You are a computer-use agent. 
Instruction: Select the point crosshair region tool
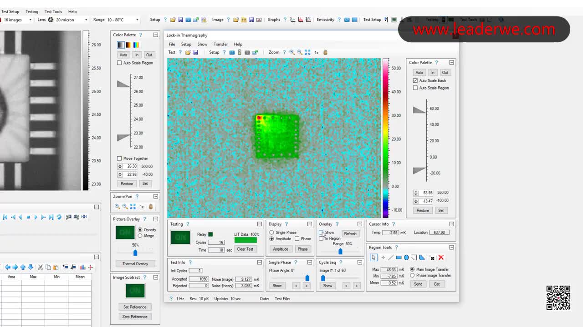click(383, 258)
